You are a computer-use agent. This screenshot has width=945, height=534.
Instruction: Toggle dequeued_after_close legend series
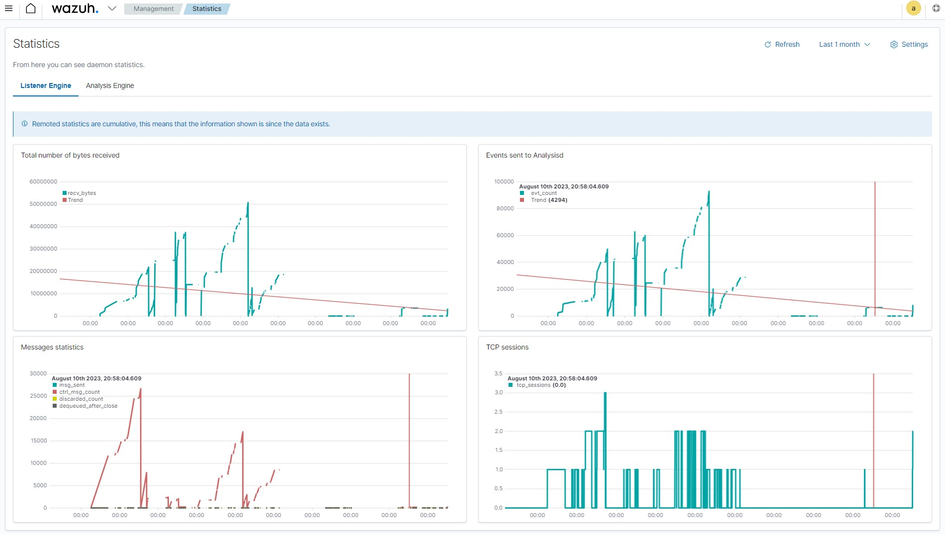coord(85,406)
